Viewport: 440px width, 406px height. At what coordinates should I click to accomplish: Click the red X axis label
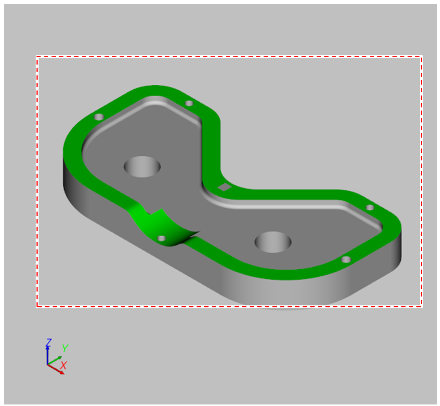click(63, 365)
